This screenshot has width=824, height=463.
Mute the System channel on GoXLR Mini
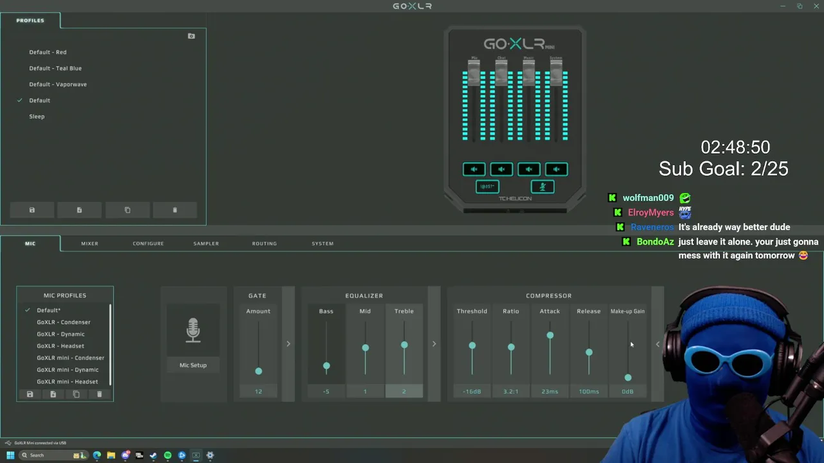coord(557,169)
